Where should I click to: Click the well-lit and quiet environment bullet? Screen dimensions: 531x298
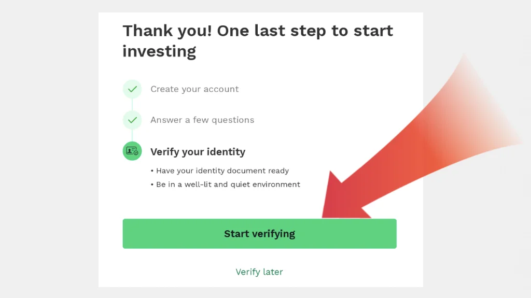(x=228, y=185)
